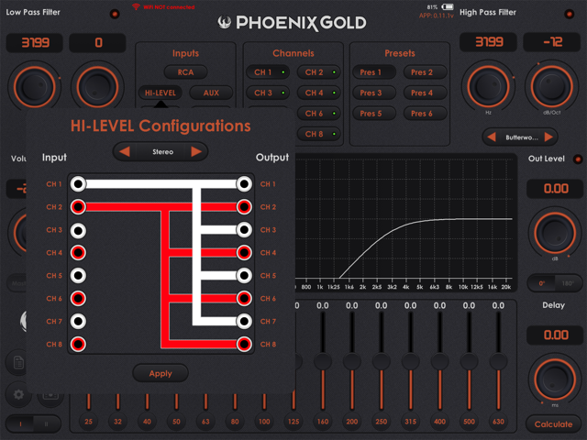Viewport: 587px width, 440px height.
Task: Adjust the 160 Hz EQ slider
Action: pos(323,361)
